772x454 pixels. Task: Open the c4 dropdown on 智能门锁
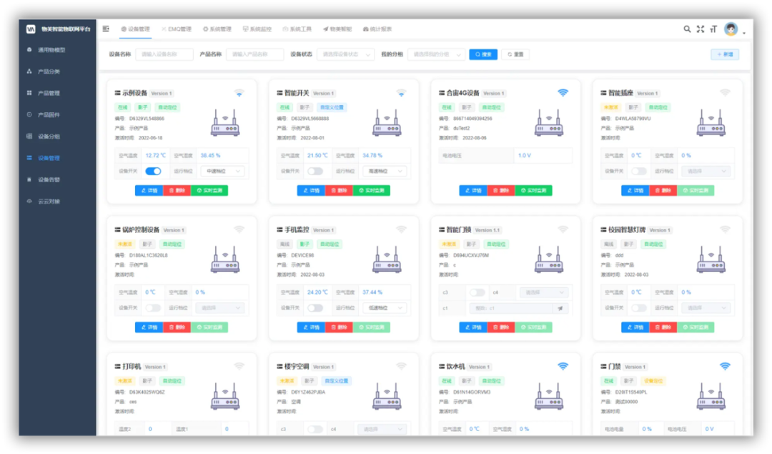pyautogui.click(x=544, y=292)
